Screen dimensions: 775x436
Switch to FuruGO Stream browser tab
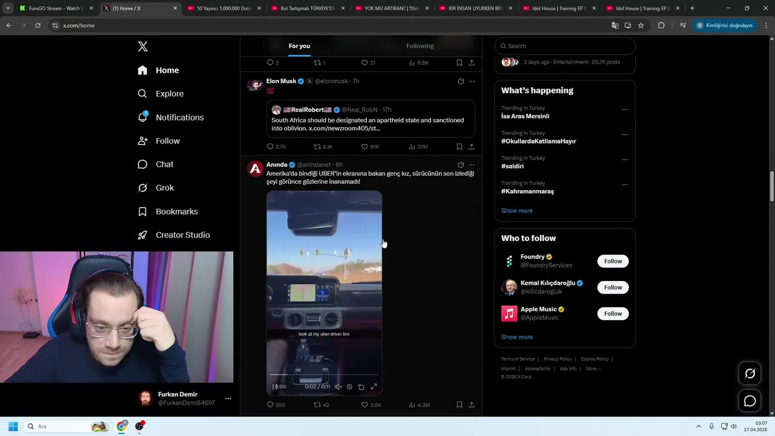point(56,8)
